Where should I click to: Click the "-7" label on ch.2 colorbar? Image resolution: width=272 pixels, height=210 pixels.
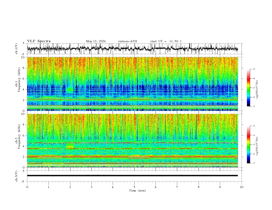[x=253, y=163]
